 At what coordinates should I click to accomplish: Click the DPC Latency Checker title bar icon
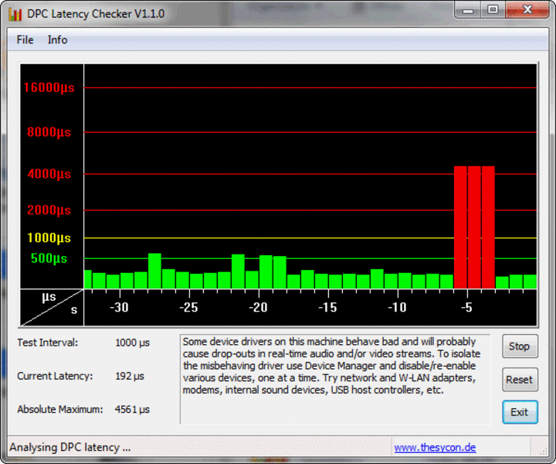(x=15, y=14)
